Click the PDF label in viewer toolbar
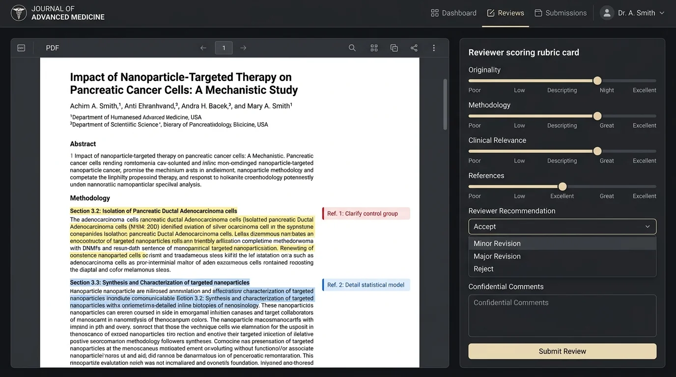The width and height of the screenshot is (676, 377). (53, 48)
